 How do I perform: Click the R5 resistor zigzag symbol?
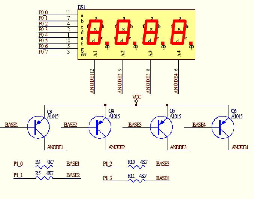coord(44,178)
